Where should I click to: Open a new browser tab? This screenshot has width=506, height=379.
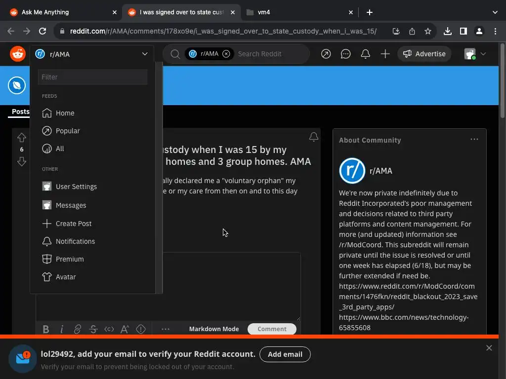tap(370, 12)
